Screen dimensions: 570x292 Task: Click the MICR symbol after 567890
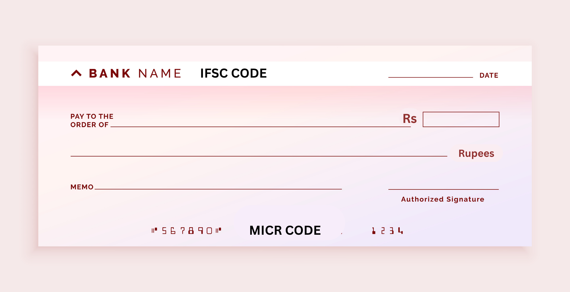pos(218,230)
